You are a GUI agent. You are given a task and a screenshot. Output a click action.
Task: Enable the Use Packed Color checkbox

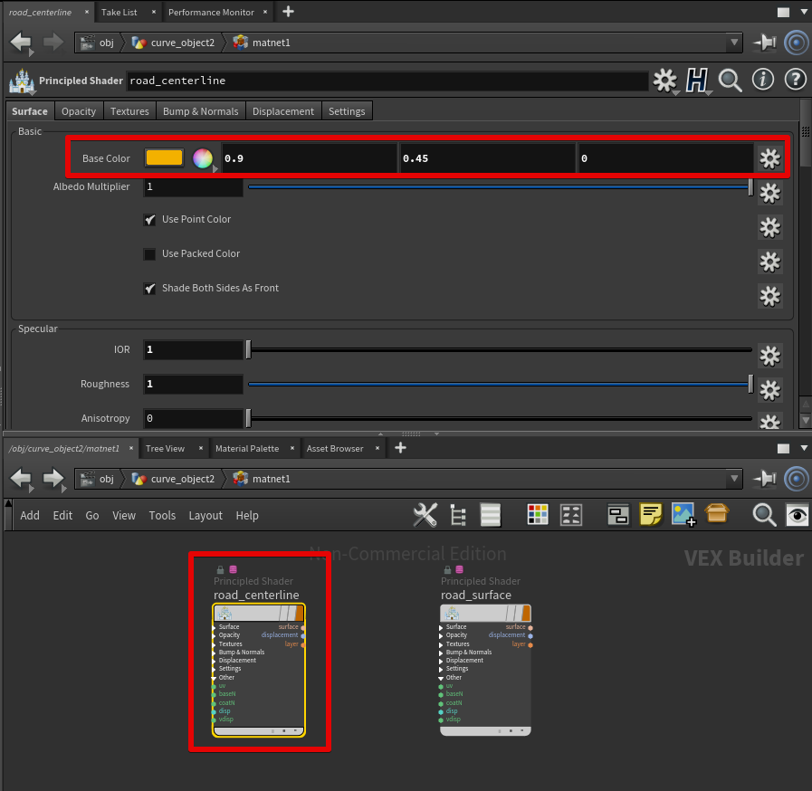click(x=149, y=254)
